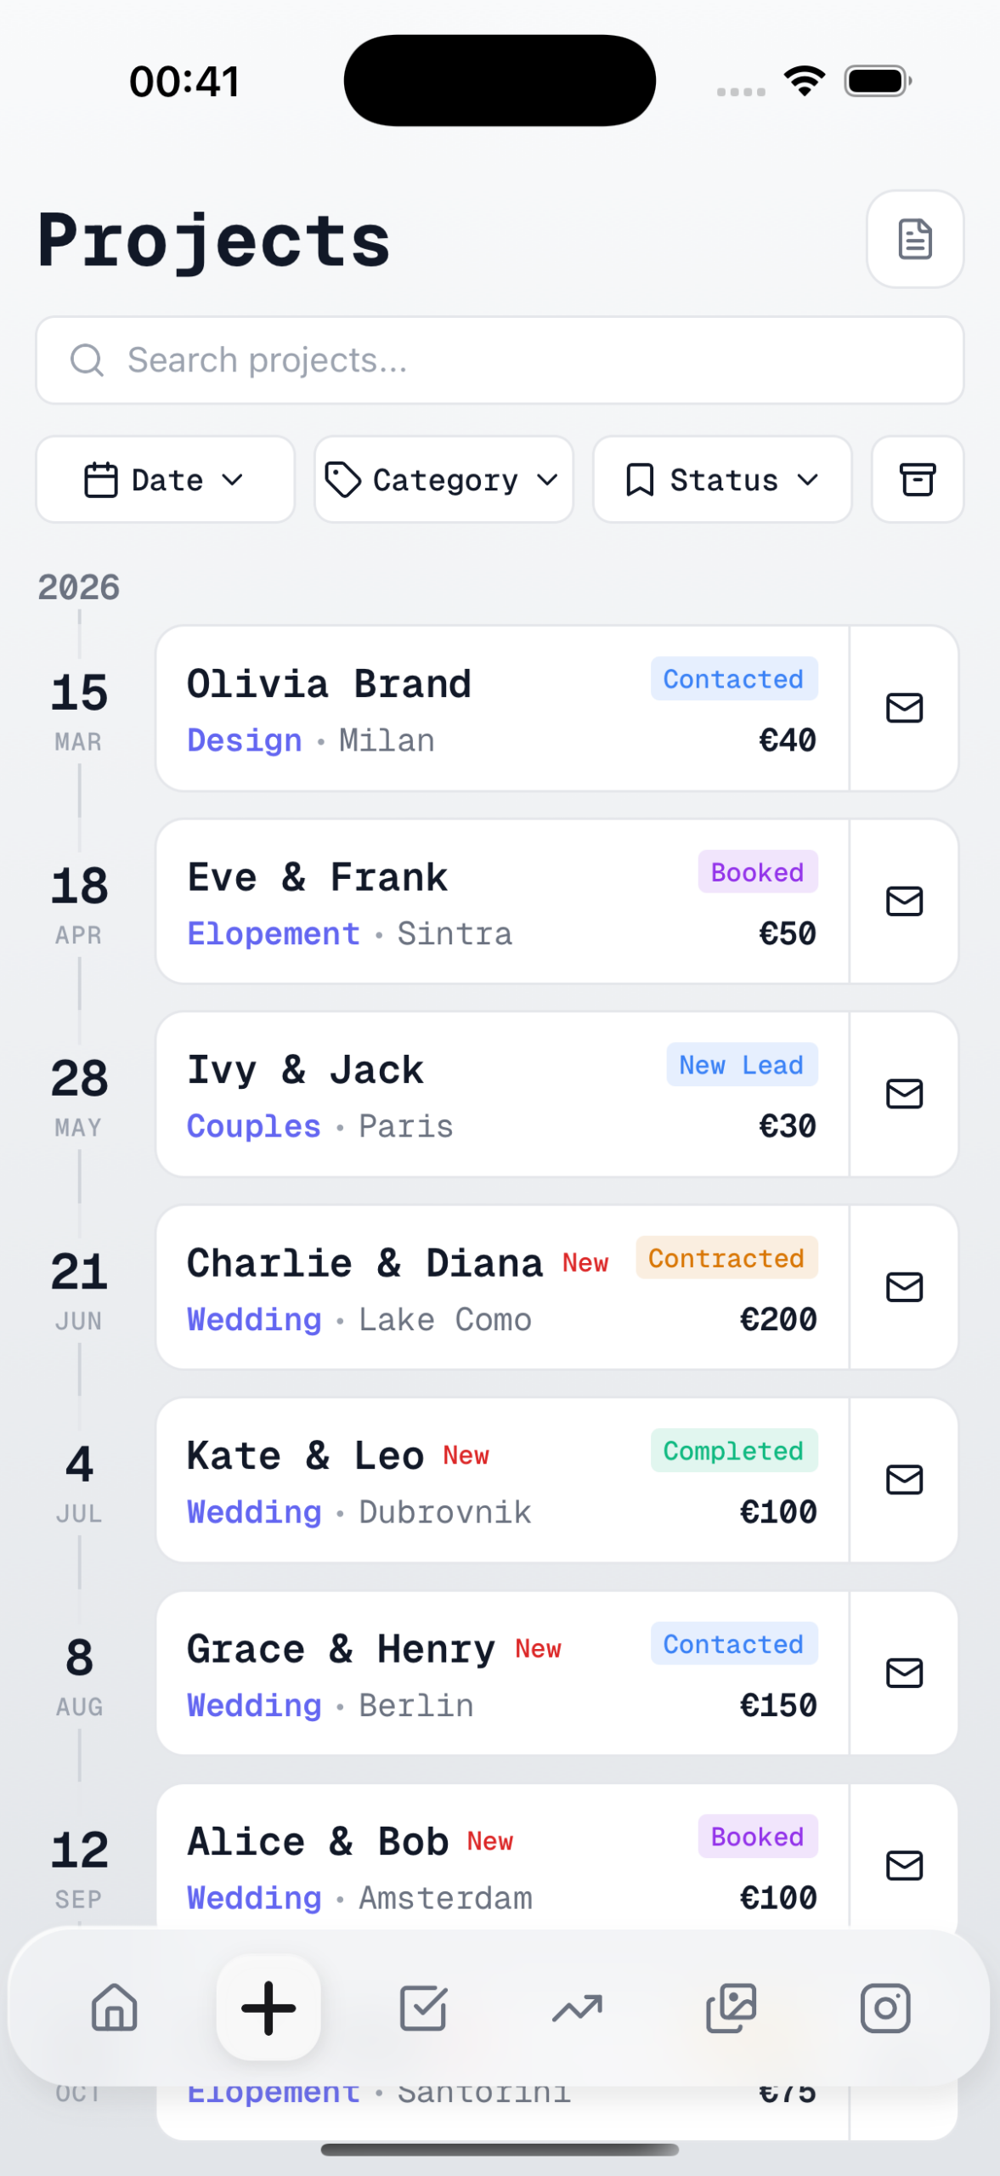Open the document notes icon beside Projects
This screenshot has height=2176, width=1000.
tap(914, 239)
